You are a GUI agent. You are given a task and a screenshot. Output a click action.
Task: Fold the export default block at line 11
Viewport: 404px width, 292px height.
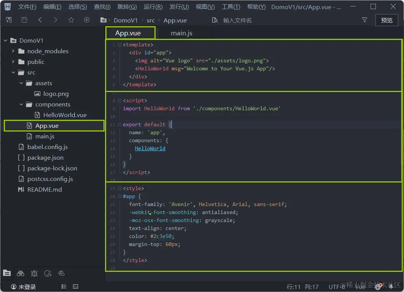[119, 124]
